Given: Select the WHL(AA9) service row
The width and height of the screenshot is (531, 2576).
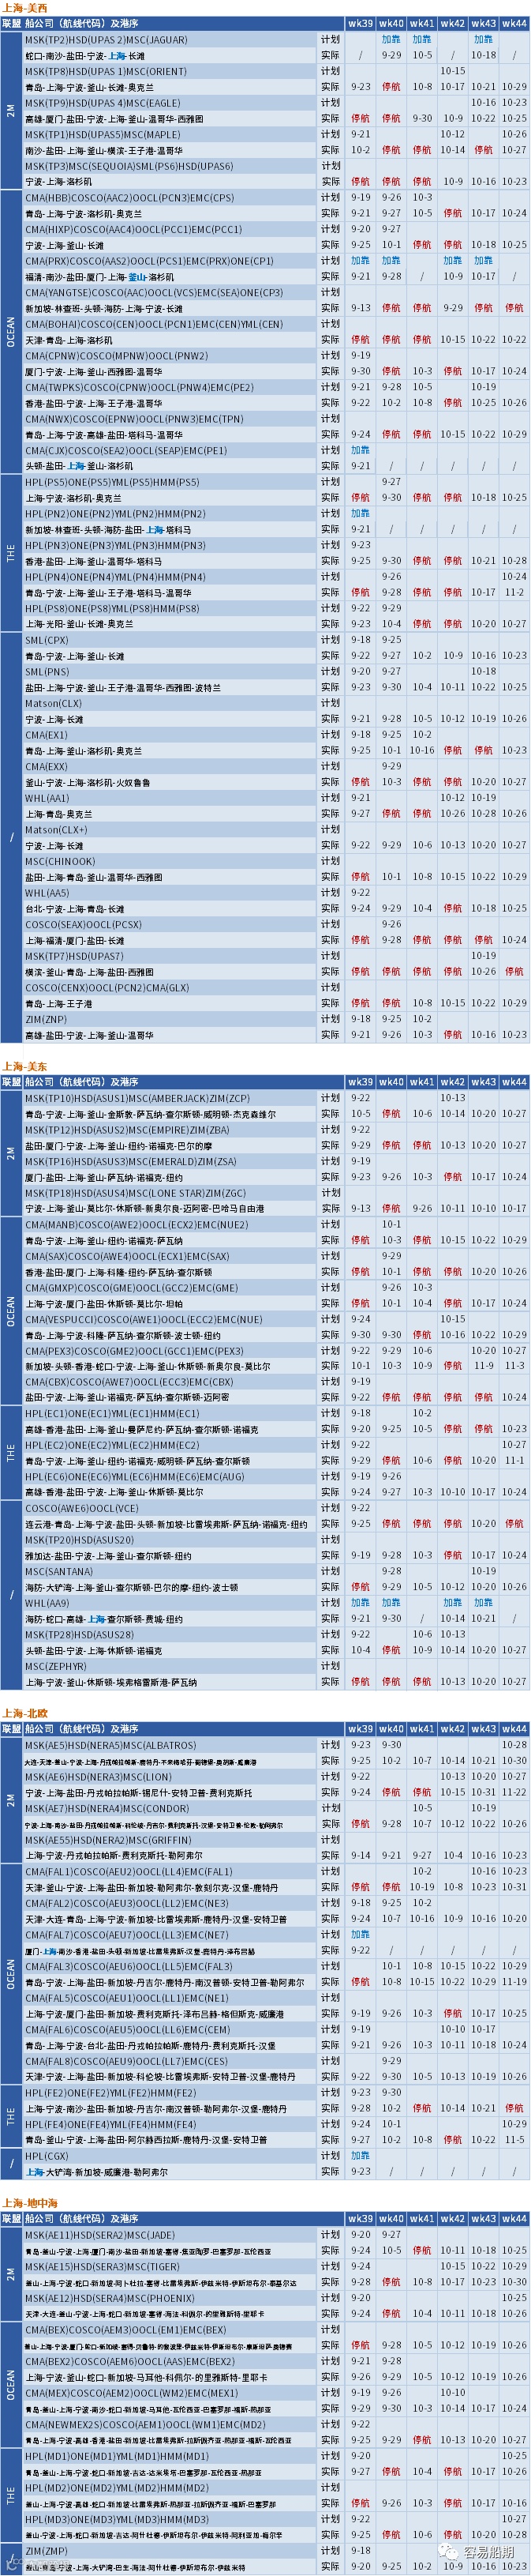Looking at the screenshot, I should (170, 1603).
